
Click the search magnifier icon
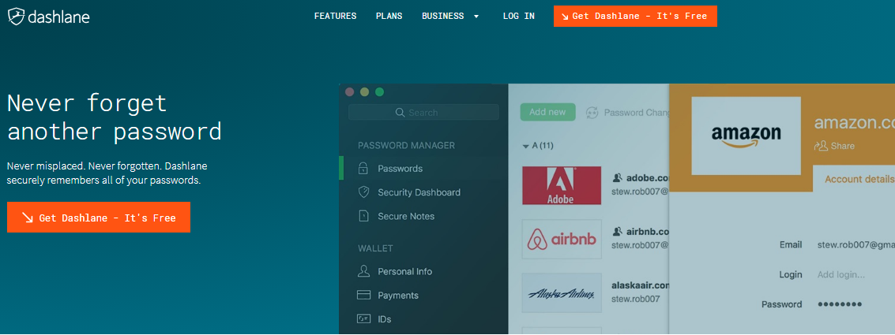pos(400,112)
